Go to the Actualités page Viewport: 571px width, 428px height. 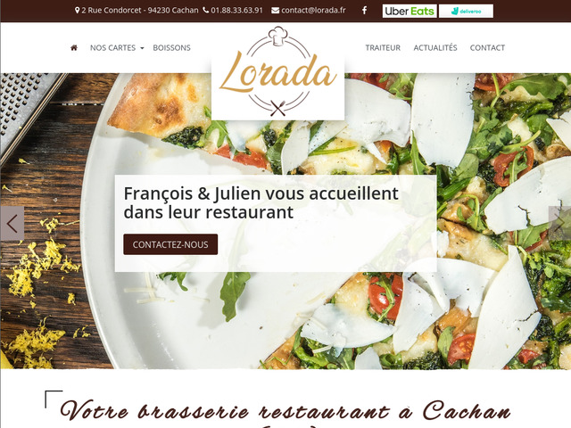pyautogui.click(x=435, y=47)
